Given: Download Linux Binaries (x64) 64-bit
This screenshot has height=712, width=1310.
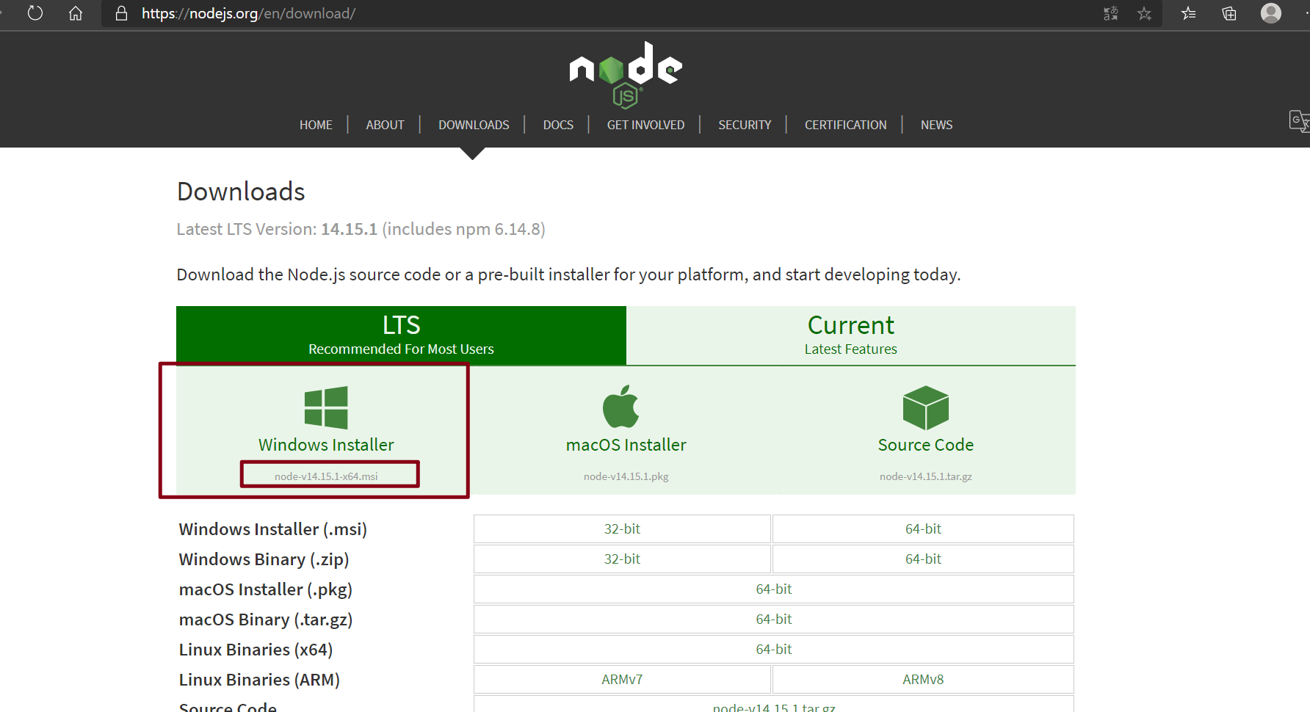Looking at the screenshot, I should click(x=774, y=649).
